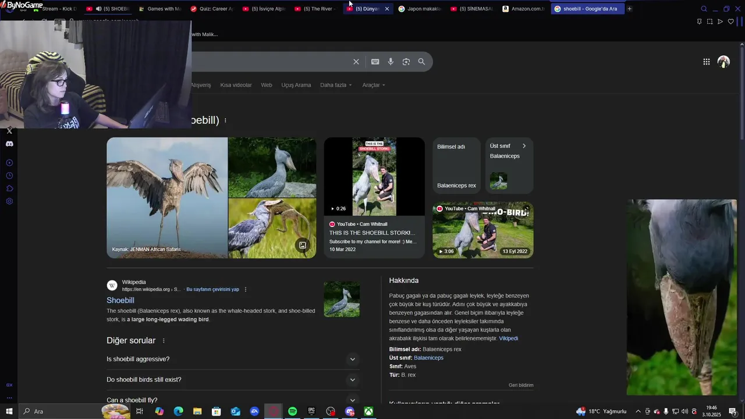Open Spotify from the taskbar
This screenshot has width=745, height=419.
(x=293, y=411)
